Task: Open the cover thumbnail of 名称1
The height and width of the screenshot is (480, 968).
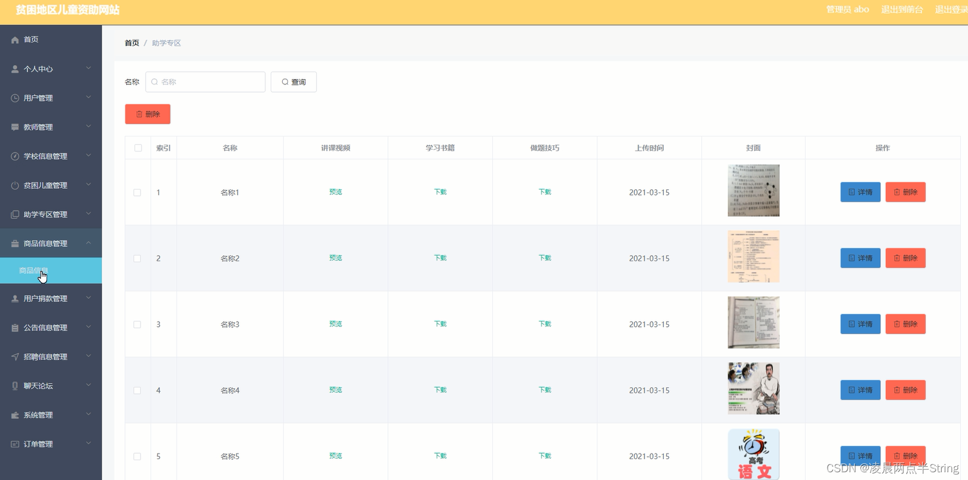Action: click(x=753, y=191)
